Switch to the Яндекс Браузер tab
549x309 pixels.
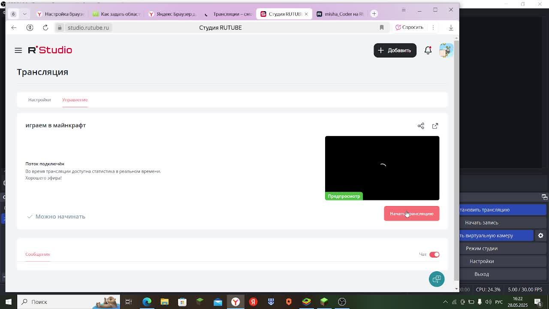[172, 14]
